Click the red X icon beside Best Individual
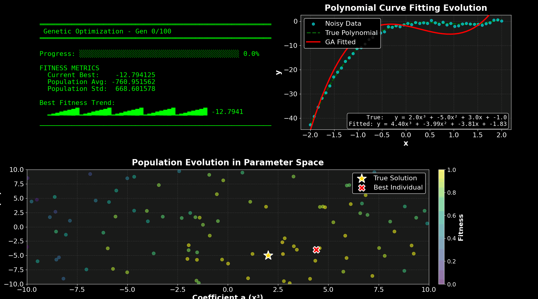 [361, 187]
